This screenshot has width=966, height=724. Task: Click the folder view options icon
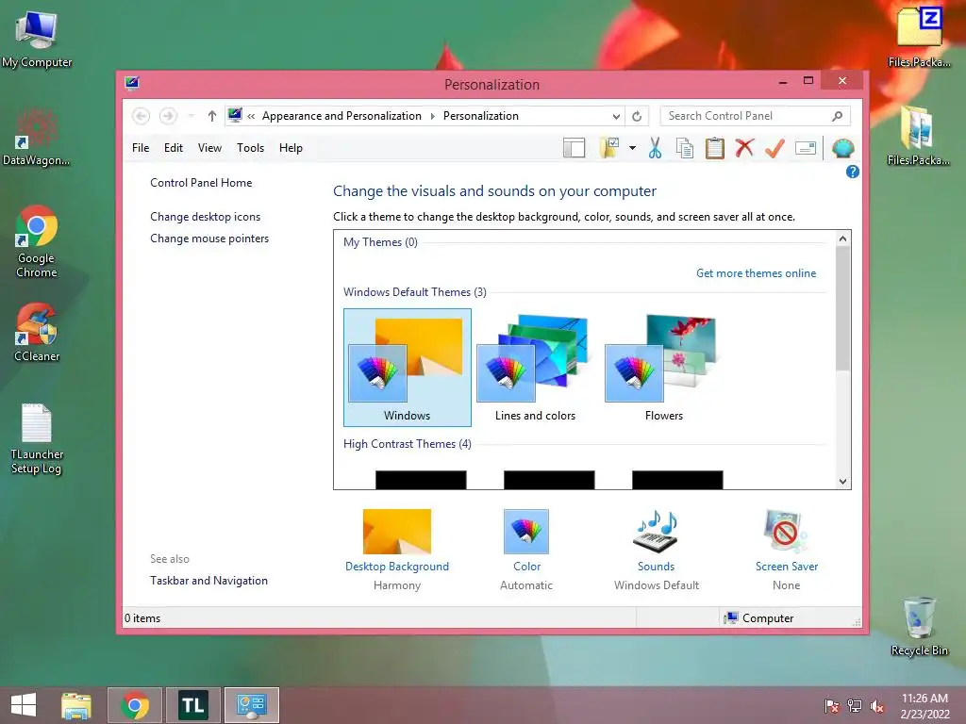(x=609, y=148)
